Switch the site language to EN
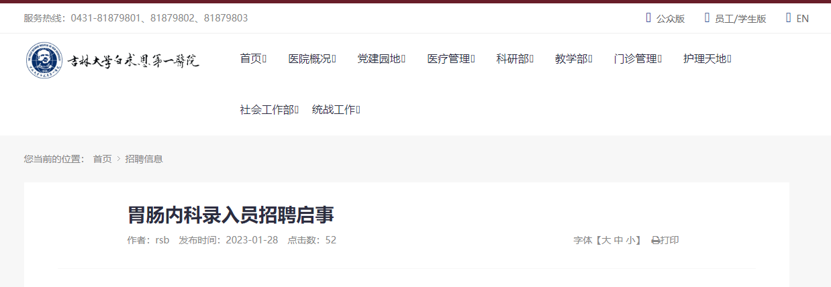 coord(802,18)
